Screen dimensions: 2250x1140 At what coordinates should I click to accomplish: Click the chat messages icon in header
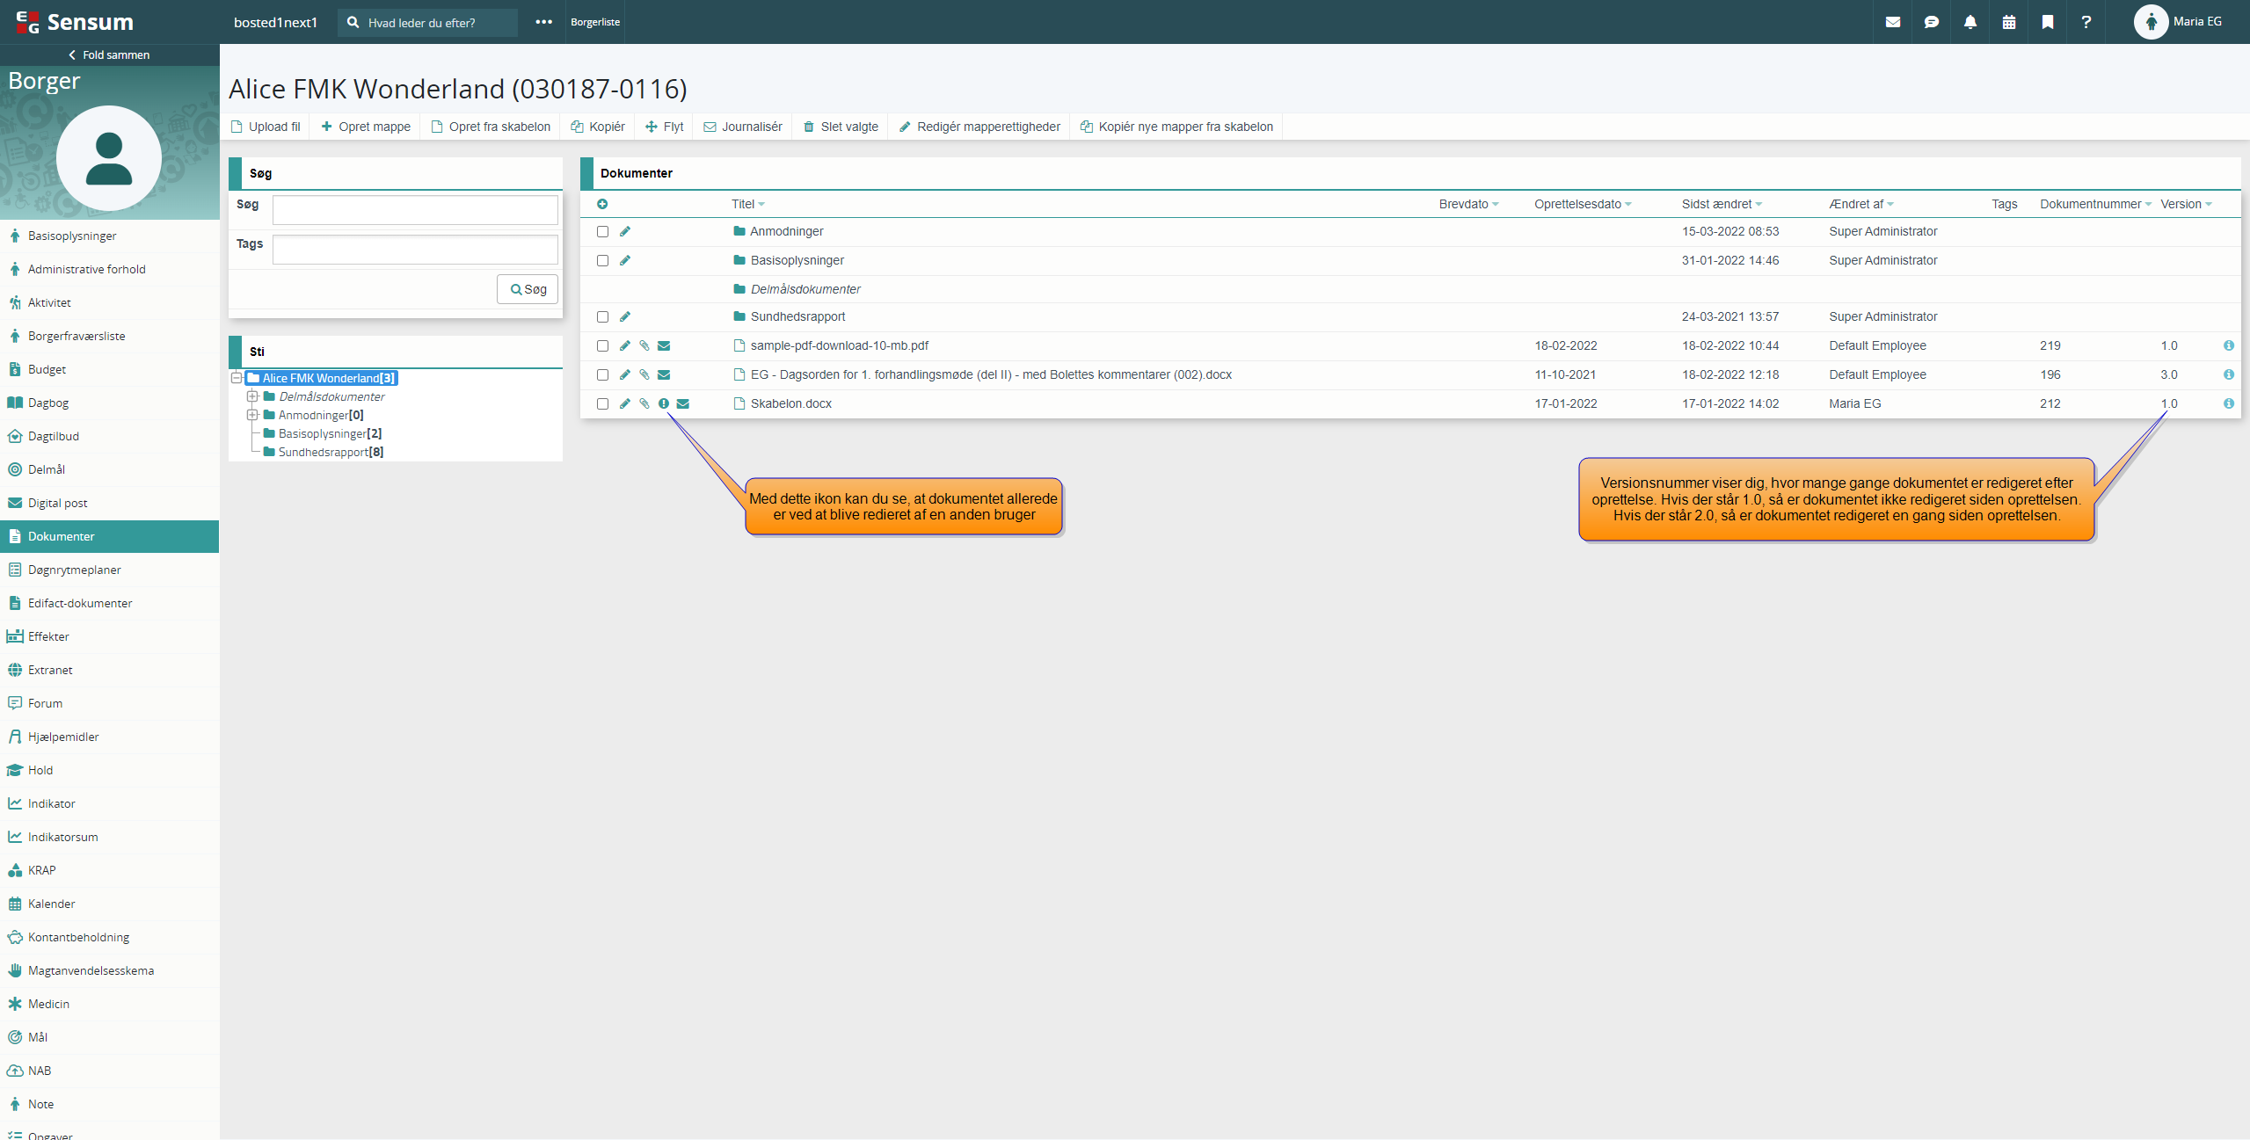(x=1931, y=22)
